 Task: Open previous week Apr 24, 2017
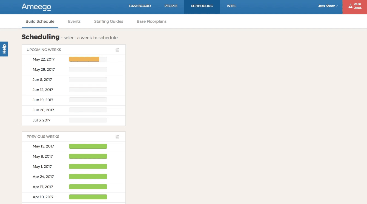74,177
